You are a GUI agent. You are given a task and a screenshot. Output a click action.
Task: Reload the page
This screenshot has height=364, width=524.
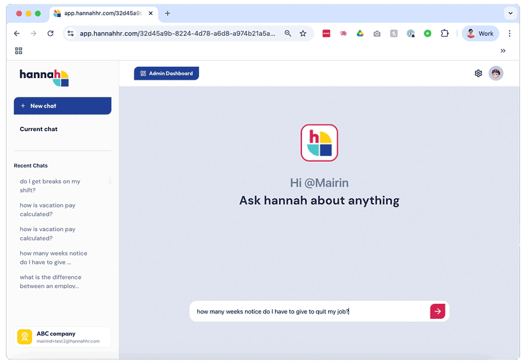pos(50,33)
